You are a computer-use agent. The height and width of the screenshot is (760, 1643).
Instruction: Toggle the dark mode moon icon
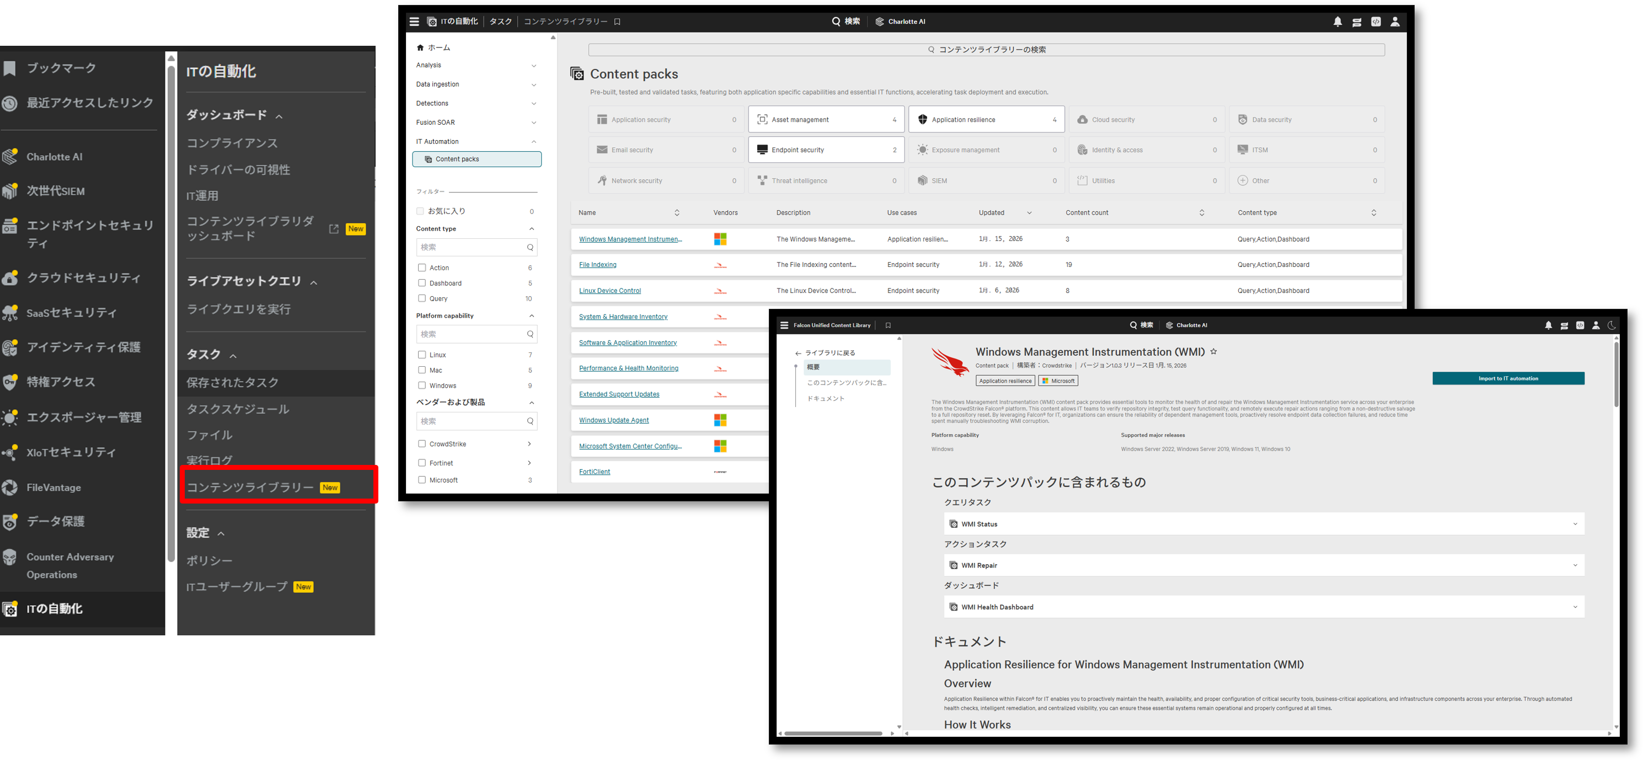point(1611,325)
